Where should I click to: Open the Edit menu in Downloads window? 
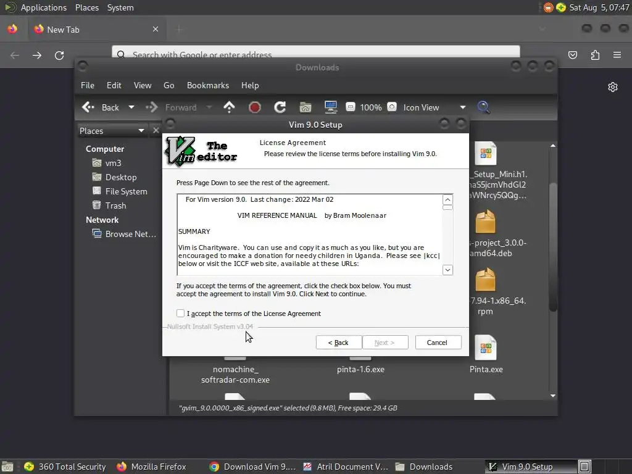tap(114, 85)
